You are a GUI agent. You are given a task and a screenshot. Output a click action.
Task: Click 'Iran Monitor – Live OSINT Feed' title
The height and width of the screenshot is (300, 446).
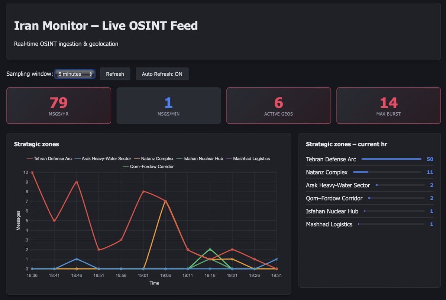tap(106, 26)
